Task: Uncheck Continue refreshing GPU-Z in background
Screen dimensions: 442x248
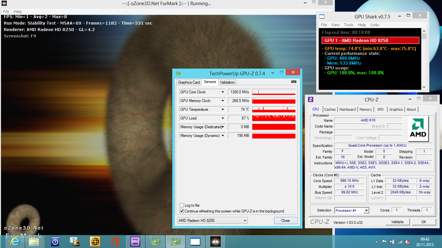Action: click(182, 211)
